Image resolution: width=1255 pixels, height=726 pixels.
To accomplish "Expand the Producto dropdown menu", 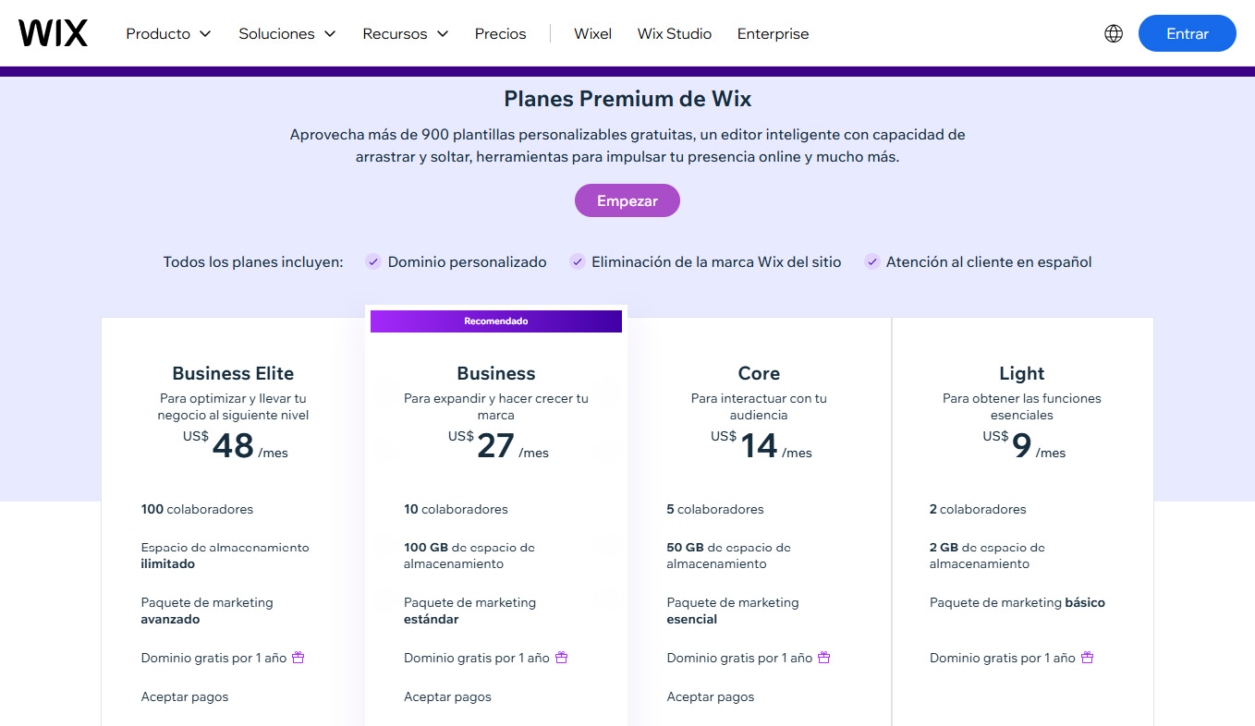I will tap(169, 33).
